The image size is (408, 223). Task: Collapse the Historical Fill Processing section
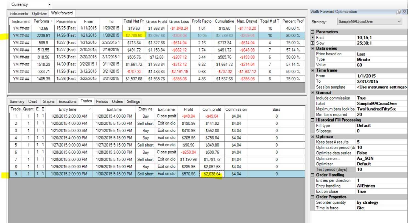pyautogui.click(x=312, y=120)
